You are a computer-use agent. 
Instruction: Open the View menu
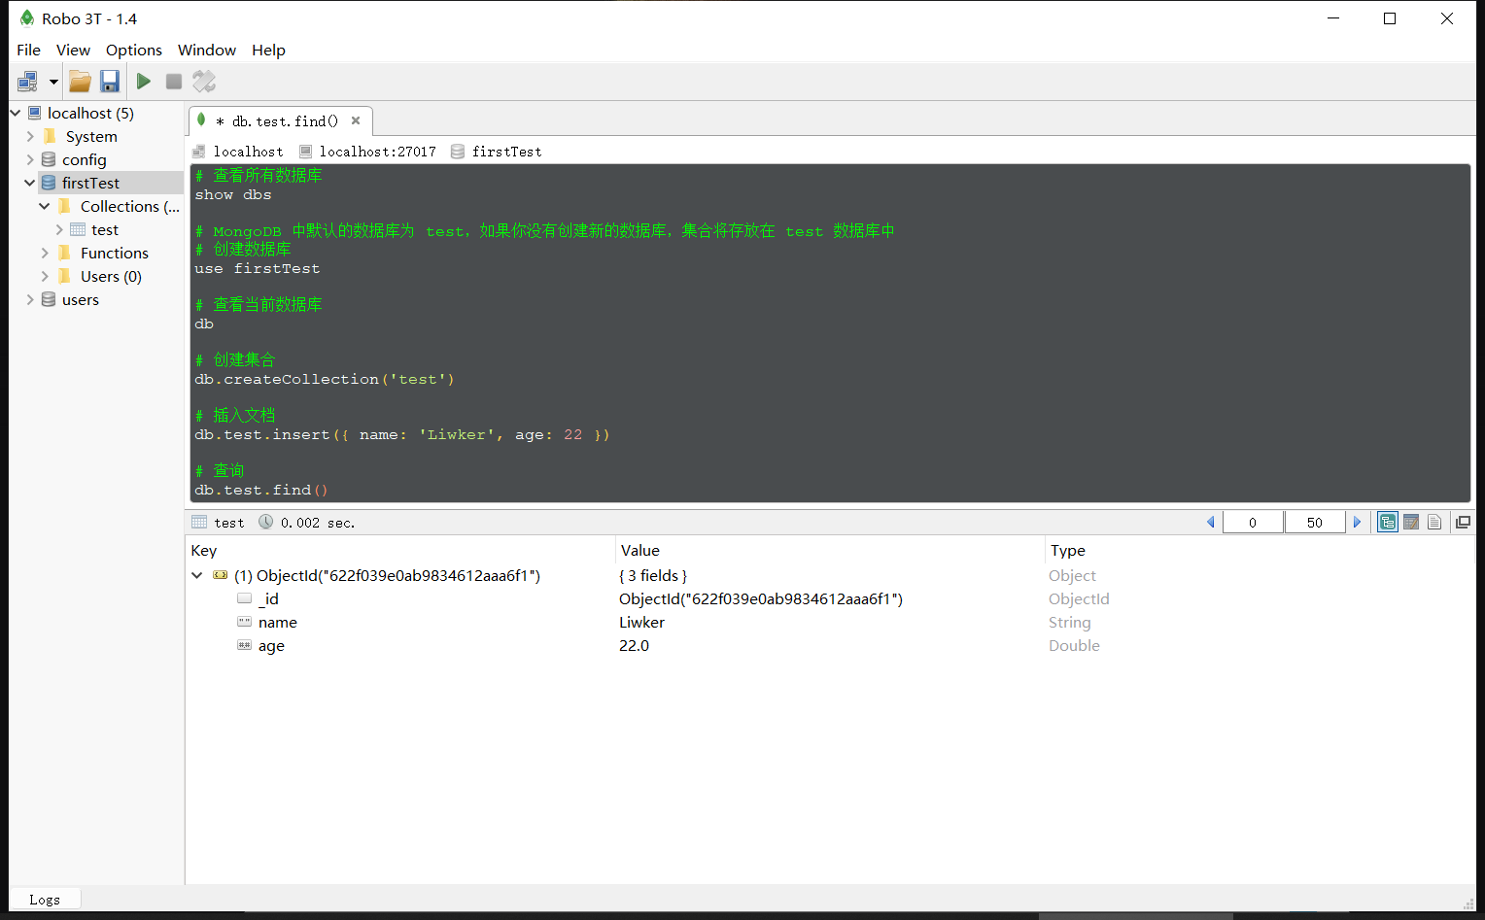[x=73, y=50]
